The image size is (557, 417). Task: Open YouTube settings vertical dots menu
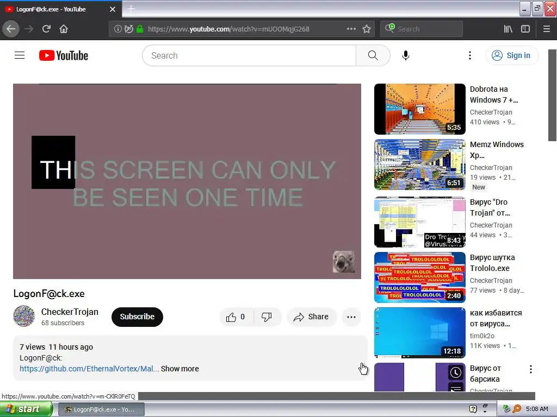click(469, 55)
